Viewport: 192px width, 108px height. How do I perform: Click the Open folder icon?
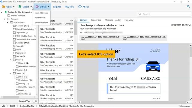[4, 7]
